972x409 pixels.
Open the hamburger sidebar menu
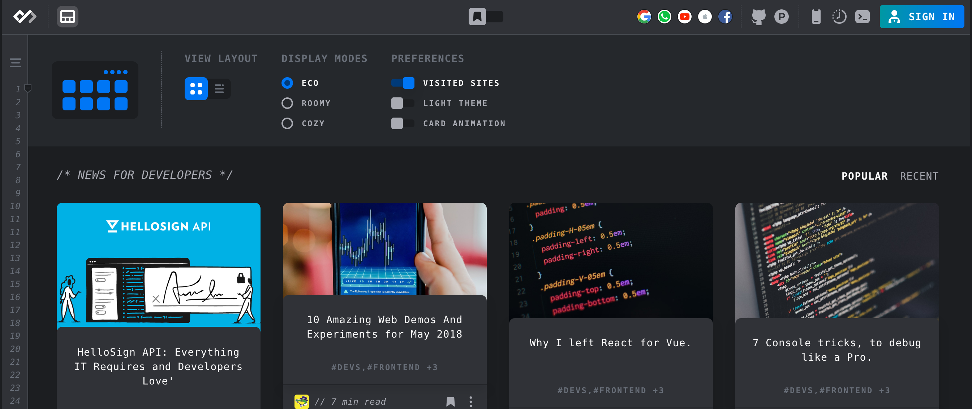pos(16,63)
